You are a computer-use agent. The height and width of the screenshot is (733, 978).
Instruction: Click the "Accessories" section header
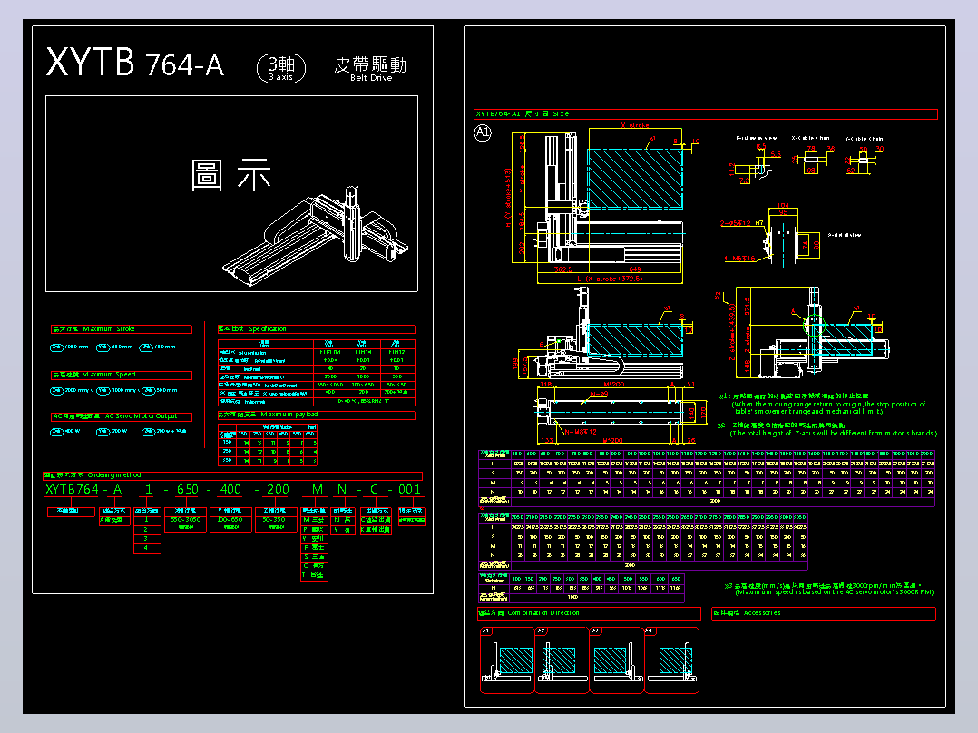click(x=824, y=613)
